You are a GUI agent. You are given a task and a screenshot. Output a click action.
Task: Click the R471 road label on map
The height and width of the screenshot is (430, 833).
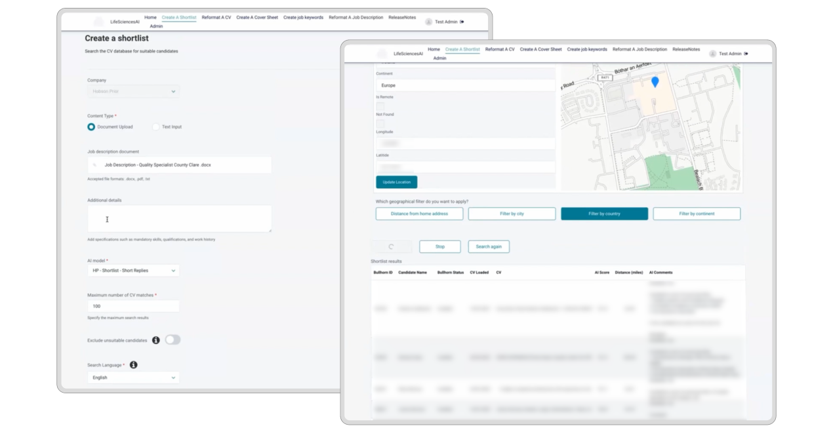click(604, 77)
